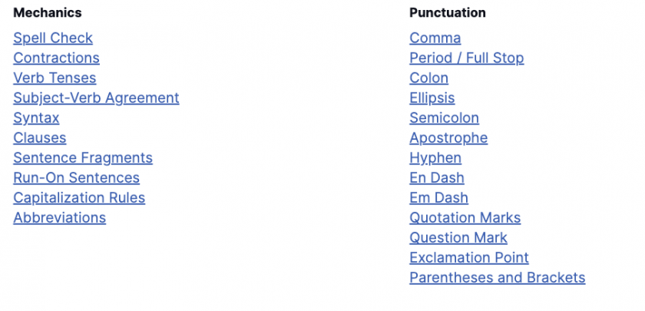Open Subject-Verb Agreement link
645x311 pixels.
tap(96, 98)
